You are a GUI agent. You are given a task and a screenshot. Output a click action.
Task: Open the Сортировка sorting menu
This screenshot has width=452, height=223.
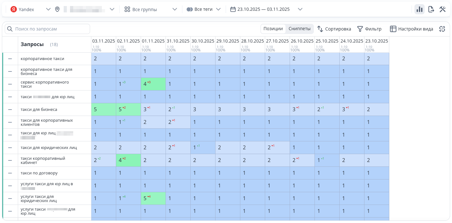point(334,29)
